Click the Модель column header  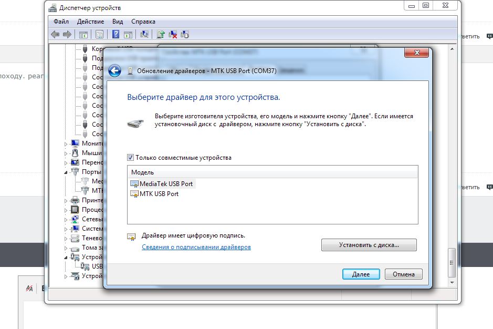tap(272, 172)
